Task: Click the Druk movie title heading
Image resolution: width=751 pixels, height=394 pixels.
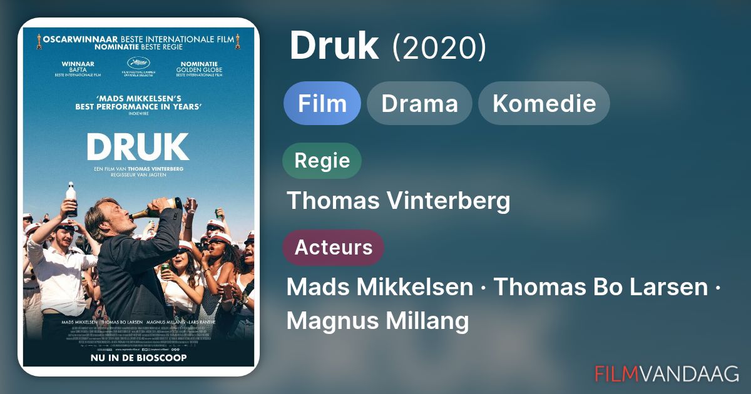Action: click(334, 45)
